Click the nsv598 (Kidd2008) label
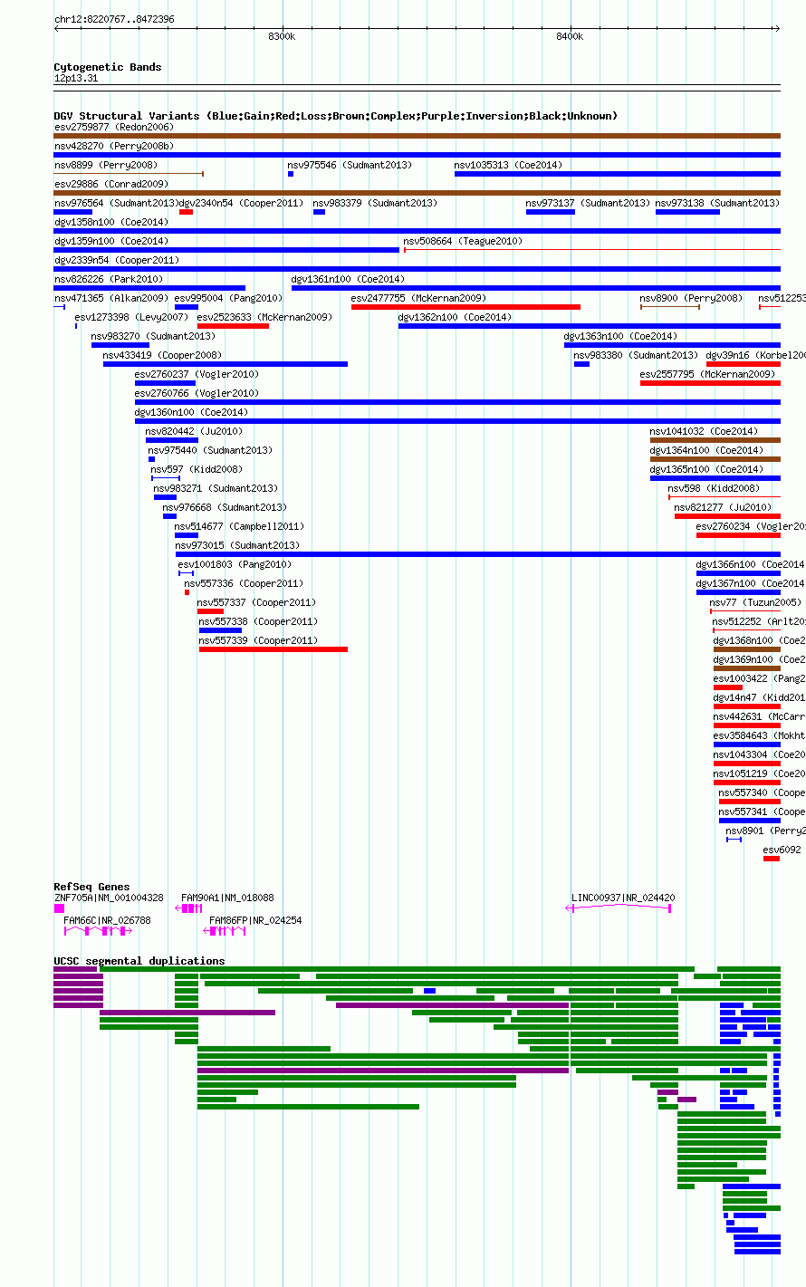The width and height of the screenshot is (806, 1287). (714, 488)
